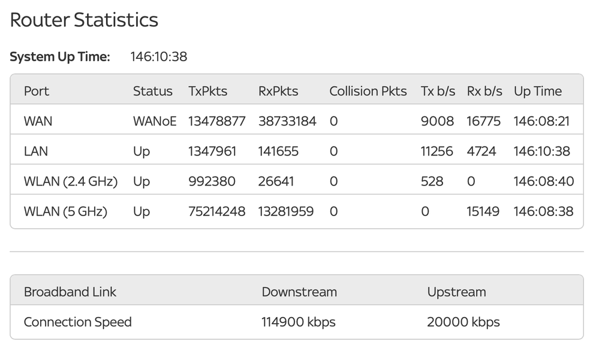The image size is (599, 353).
Task: Select the LAN port row label
Action: [x=36, y=151]
